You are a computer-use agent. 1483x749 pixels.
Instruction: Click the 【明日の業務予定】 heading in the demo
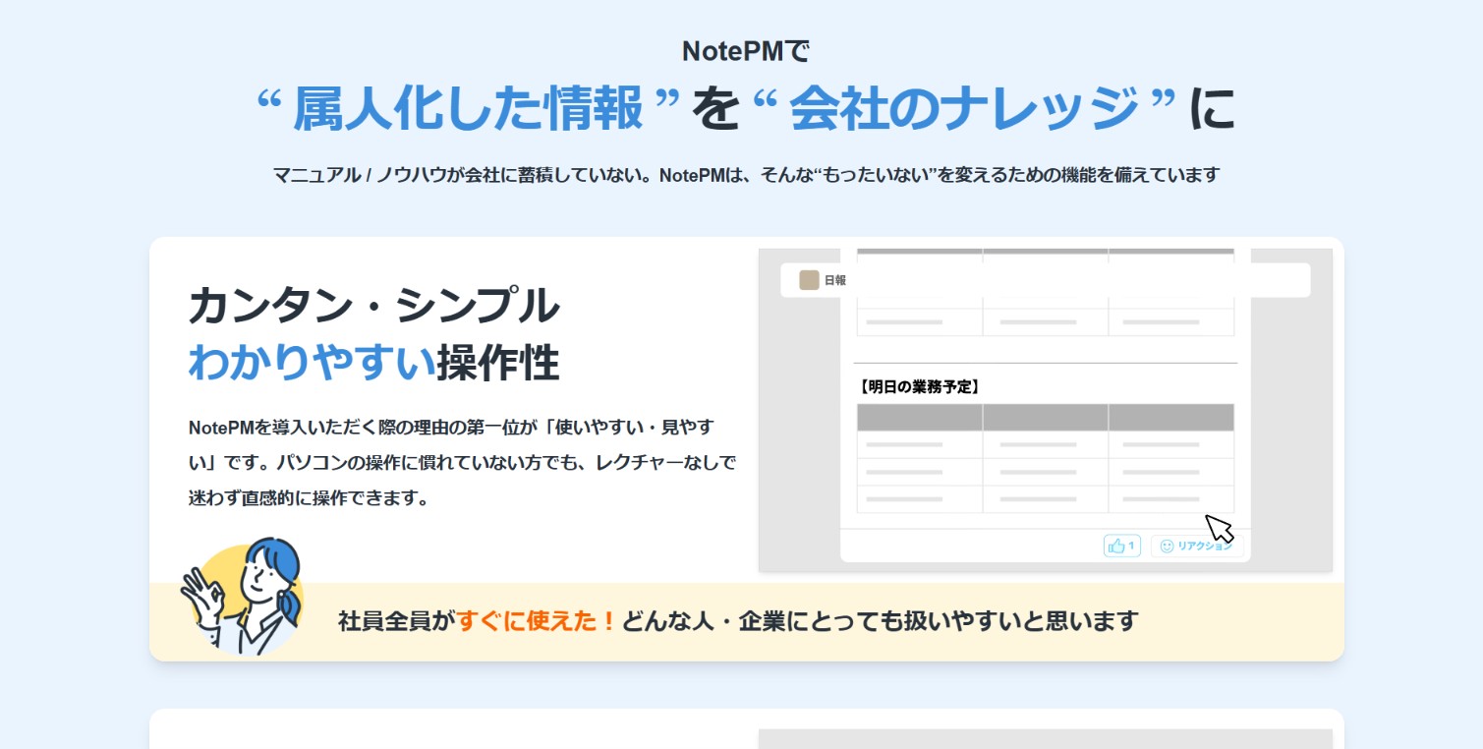coord(919,386)
